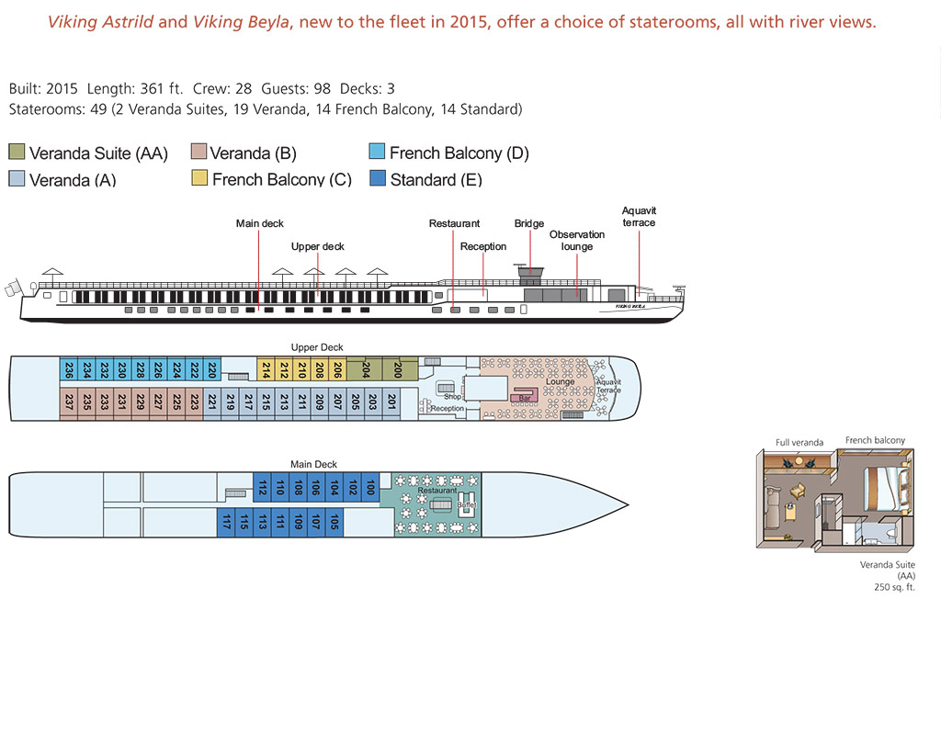This screenshot has width=941, height=735.
Task: Select Veranda Suite 204
Action: click(x=366, y=369)
